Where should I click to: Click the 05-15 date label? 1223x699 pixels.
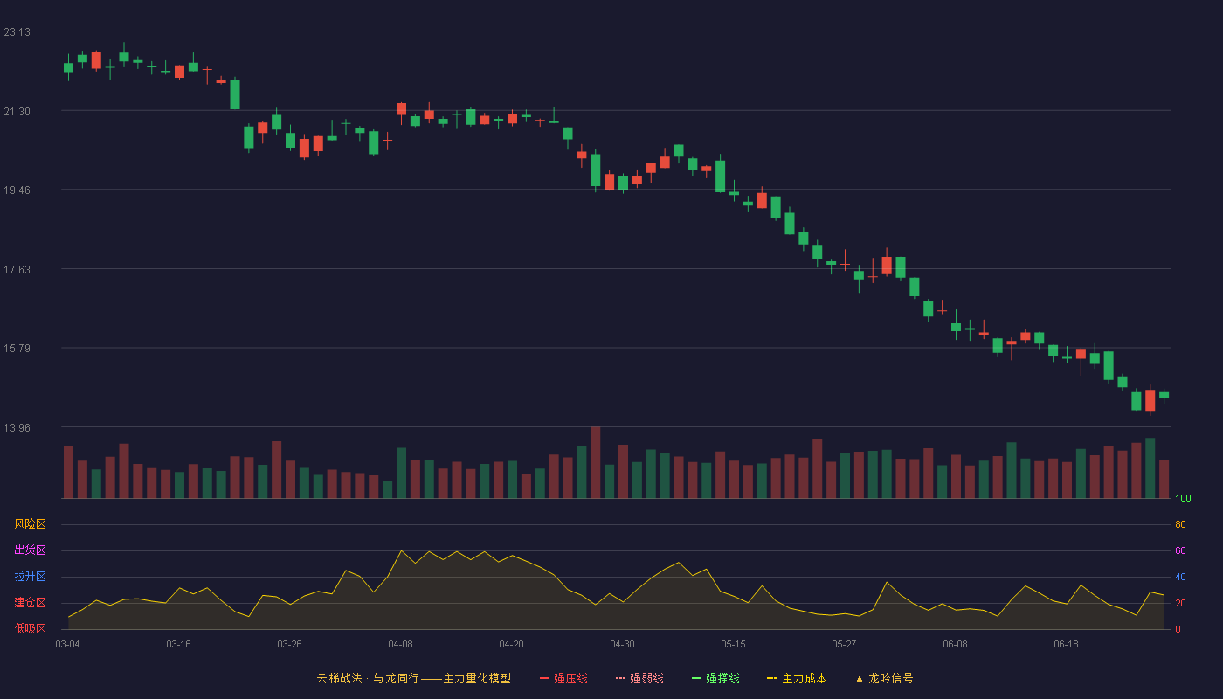point(733,644)
